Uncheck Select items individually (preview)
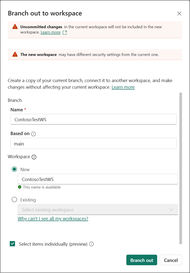The image size is (190, 273). pos(12,244)
